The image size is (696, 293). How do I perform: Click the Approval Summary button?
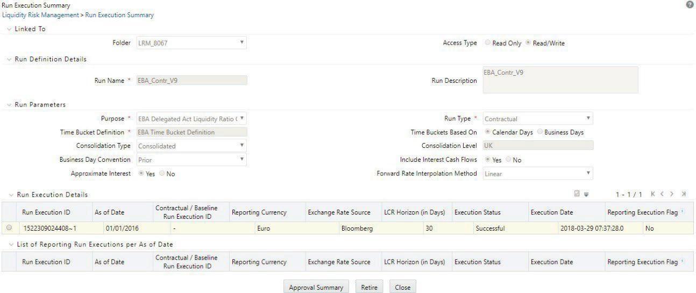[x=316, y=287]
